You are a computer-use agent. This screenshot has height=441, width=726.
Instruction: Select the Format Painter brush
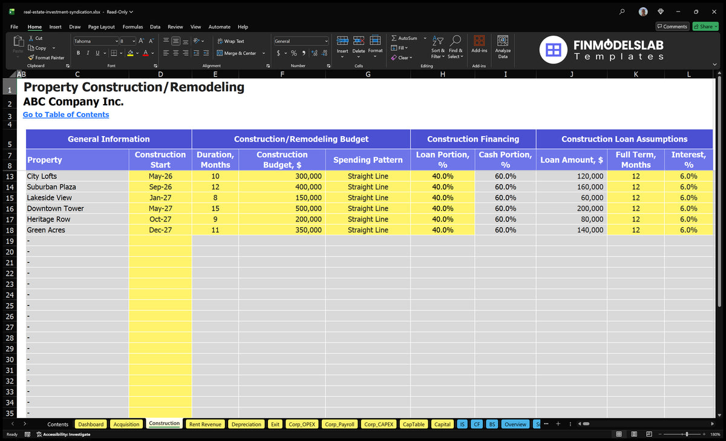pos(31,57)
